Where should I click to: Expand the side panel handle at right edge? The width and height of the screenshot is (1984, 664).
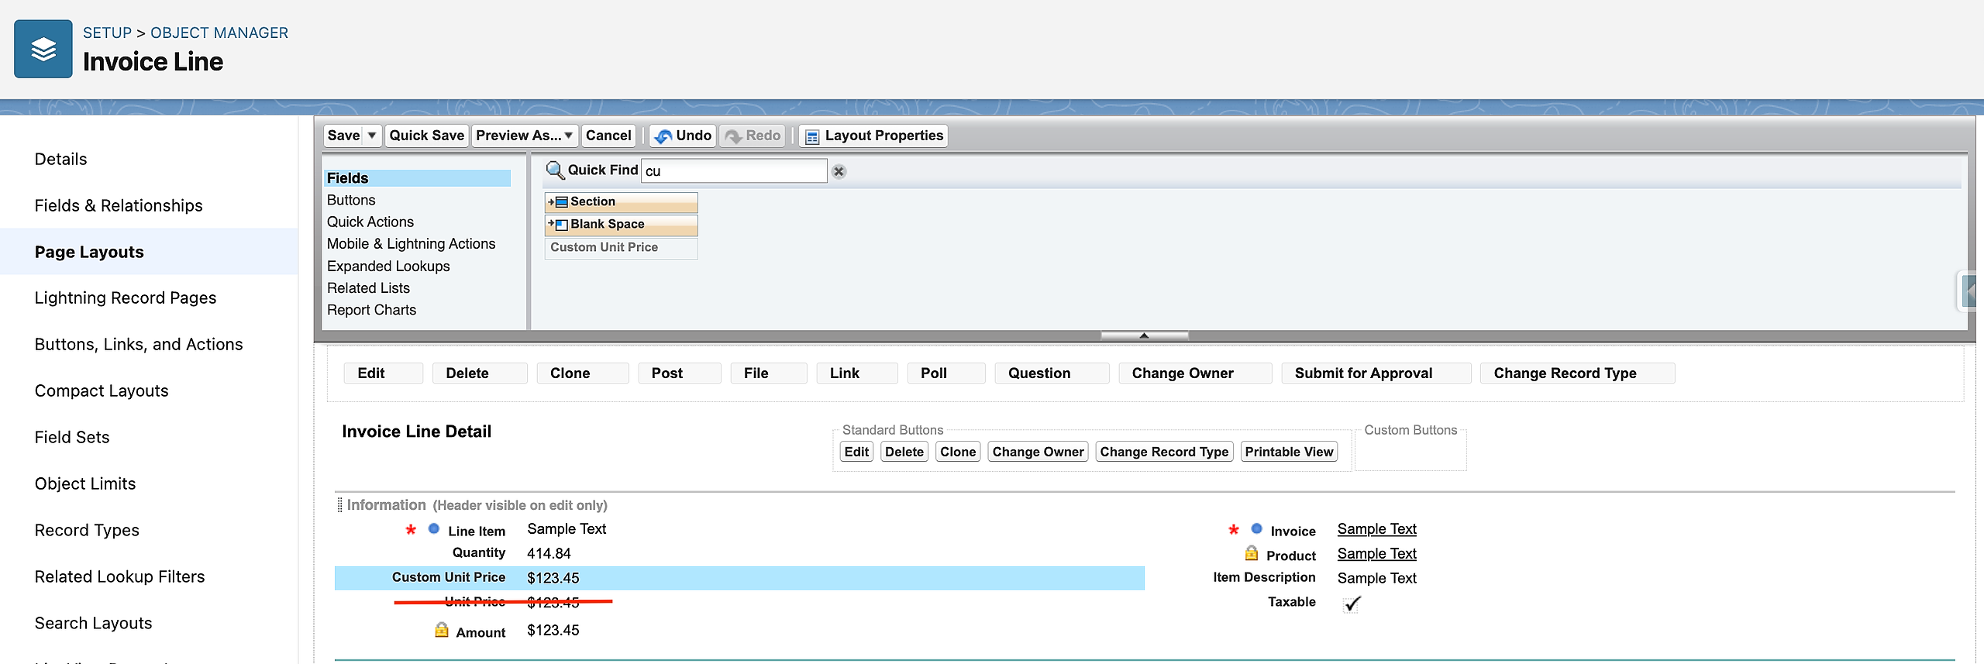pos(1968,291)
